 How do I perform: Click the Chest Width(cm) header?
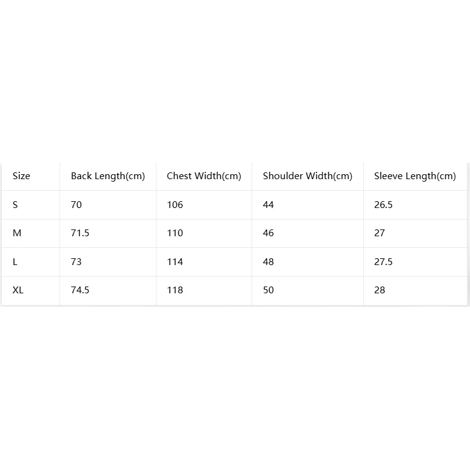[204, 176]
